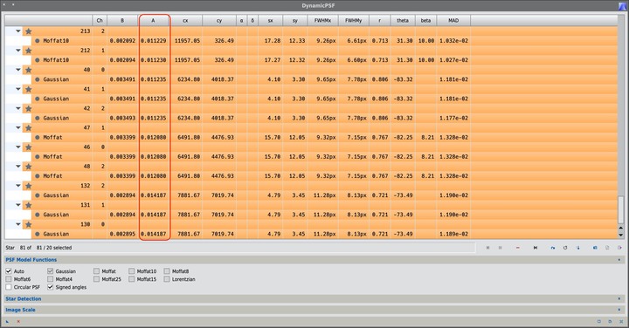Screen dimensions: 629x328
Task: Click the sort stars down-arrow icon
Action: click(578, 248)
